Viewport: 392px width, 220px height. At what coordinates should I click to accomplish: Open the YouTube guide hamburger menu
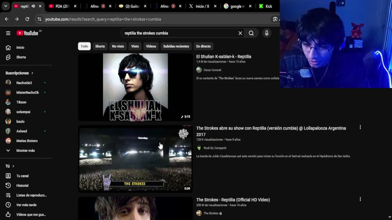[8, 33]
